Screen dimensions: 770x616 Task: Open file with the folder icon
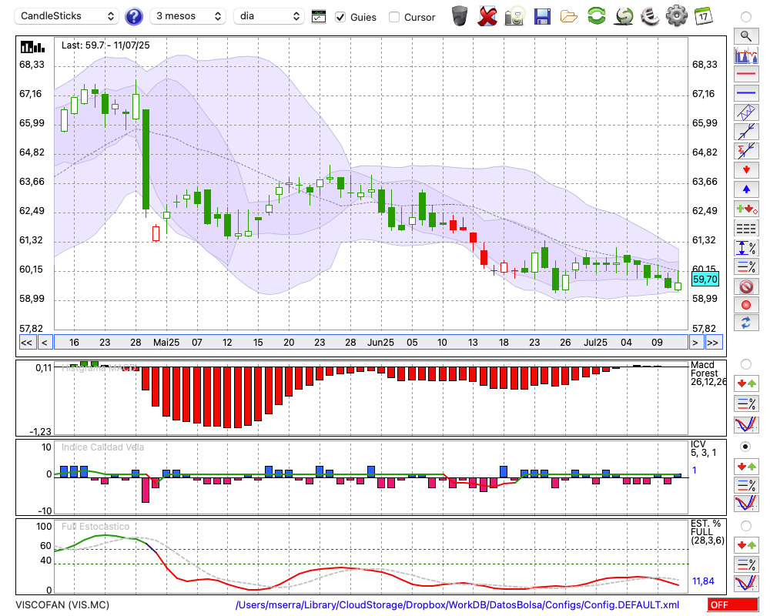click(x=569, y=17)
